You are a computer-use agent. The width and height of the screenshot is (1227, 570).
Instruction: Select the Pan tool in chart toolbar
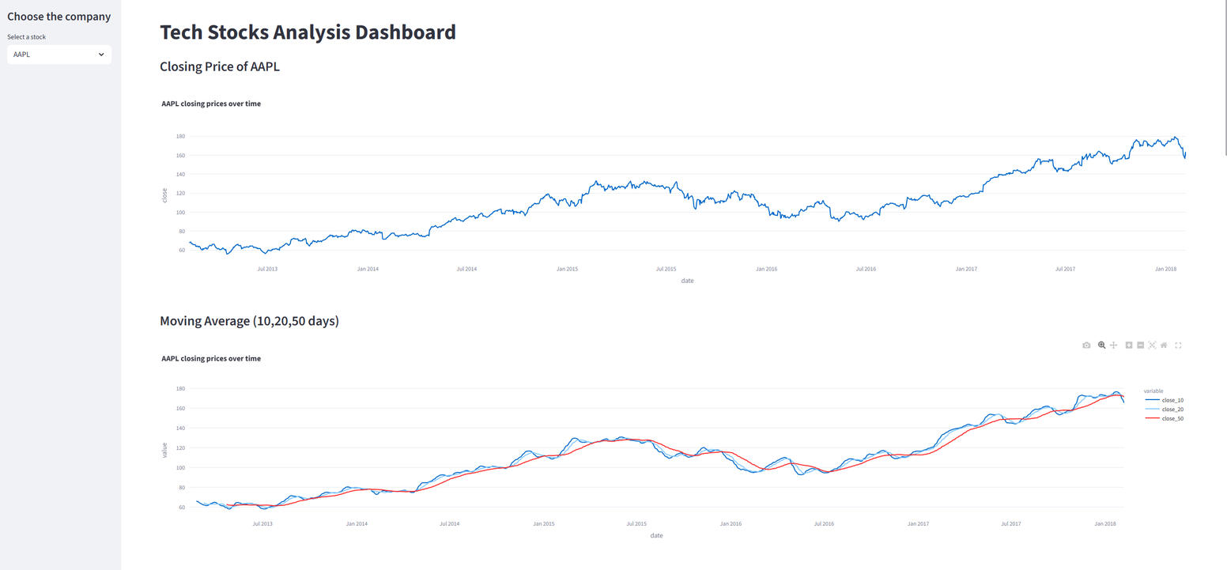click(x=1113, y=345)
